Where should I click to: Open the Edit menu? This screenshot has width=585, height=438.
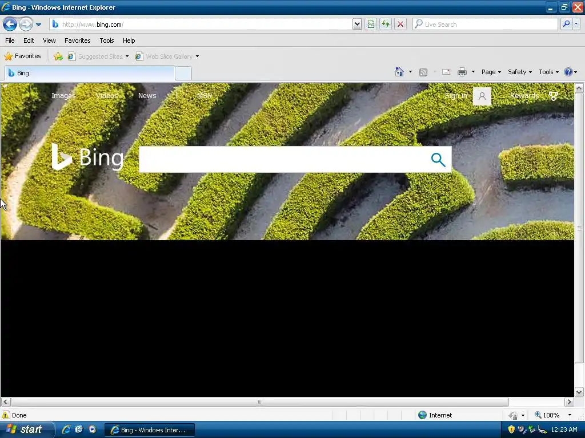click(29, 40)
